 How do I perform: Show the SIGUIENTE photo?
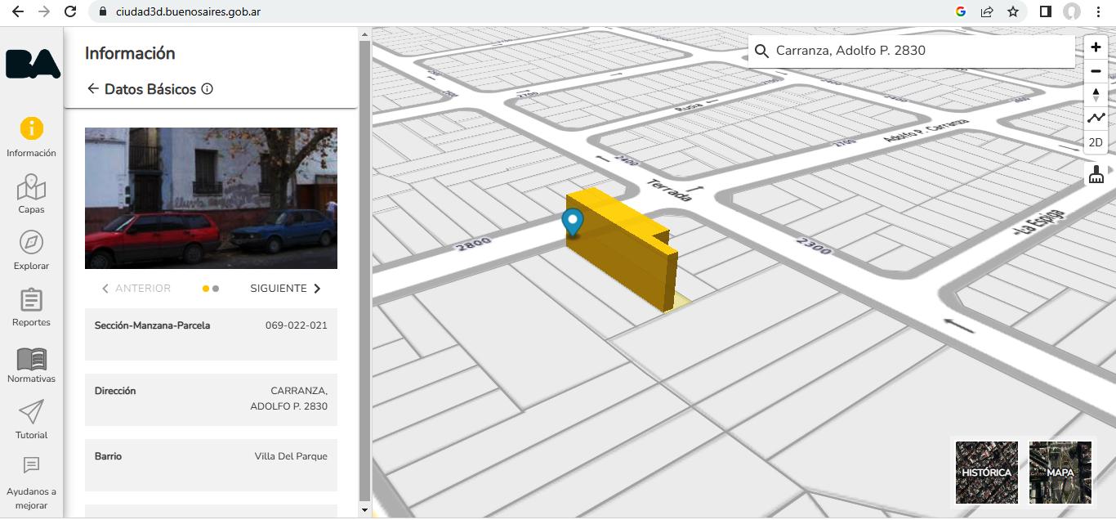[286, 289]
